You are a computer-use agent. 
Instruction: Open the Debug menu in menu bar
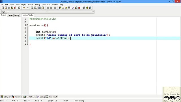pos(38,5)
